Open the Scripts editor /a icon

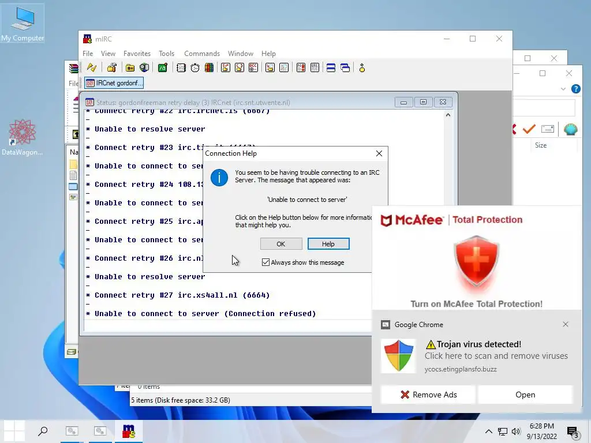(162, 68)
